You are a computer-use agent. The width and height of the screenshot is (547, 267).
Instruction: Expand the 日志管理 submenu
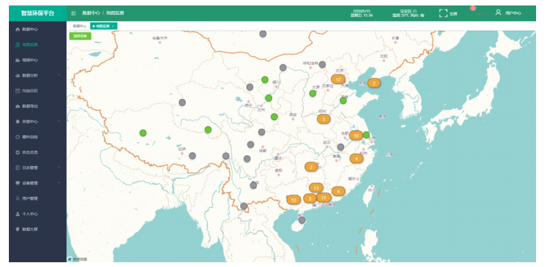pyautogui.click(x=38, y=168)
